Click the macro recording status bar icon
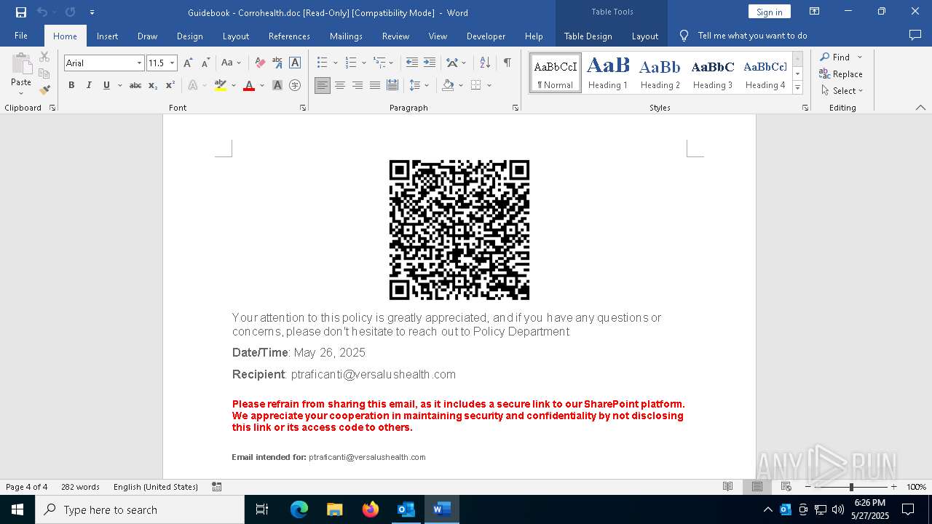Viewport: 932px width, 524px height. coord(216,487)
